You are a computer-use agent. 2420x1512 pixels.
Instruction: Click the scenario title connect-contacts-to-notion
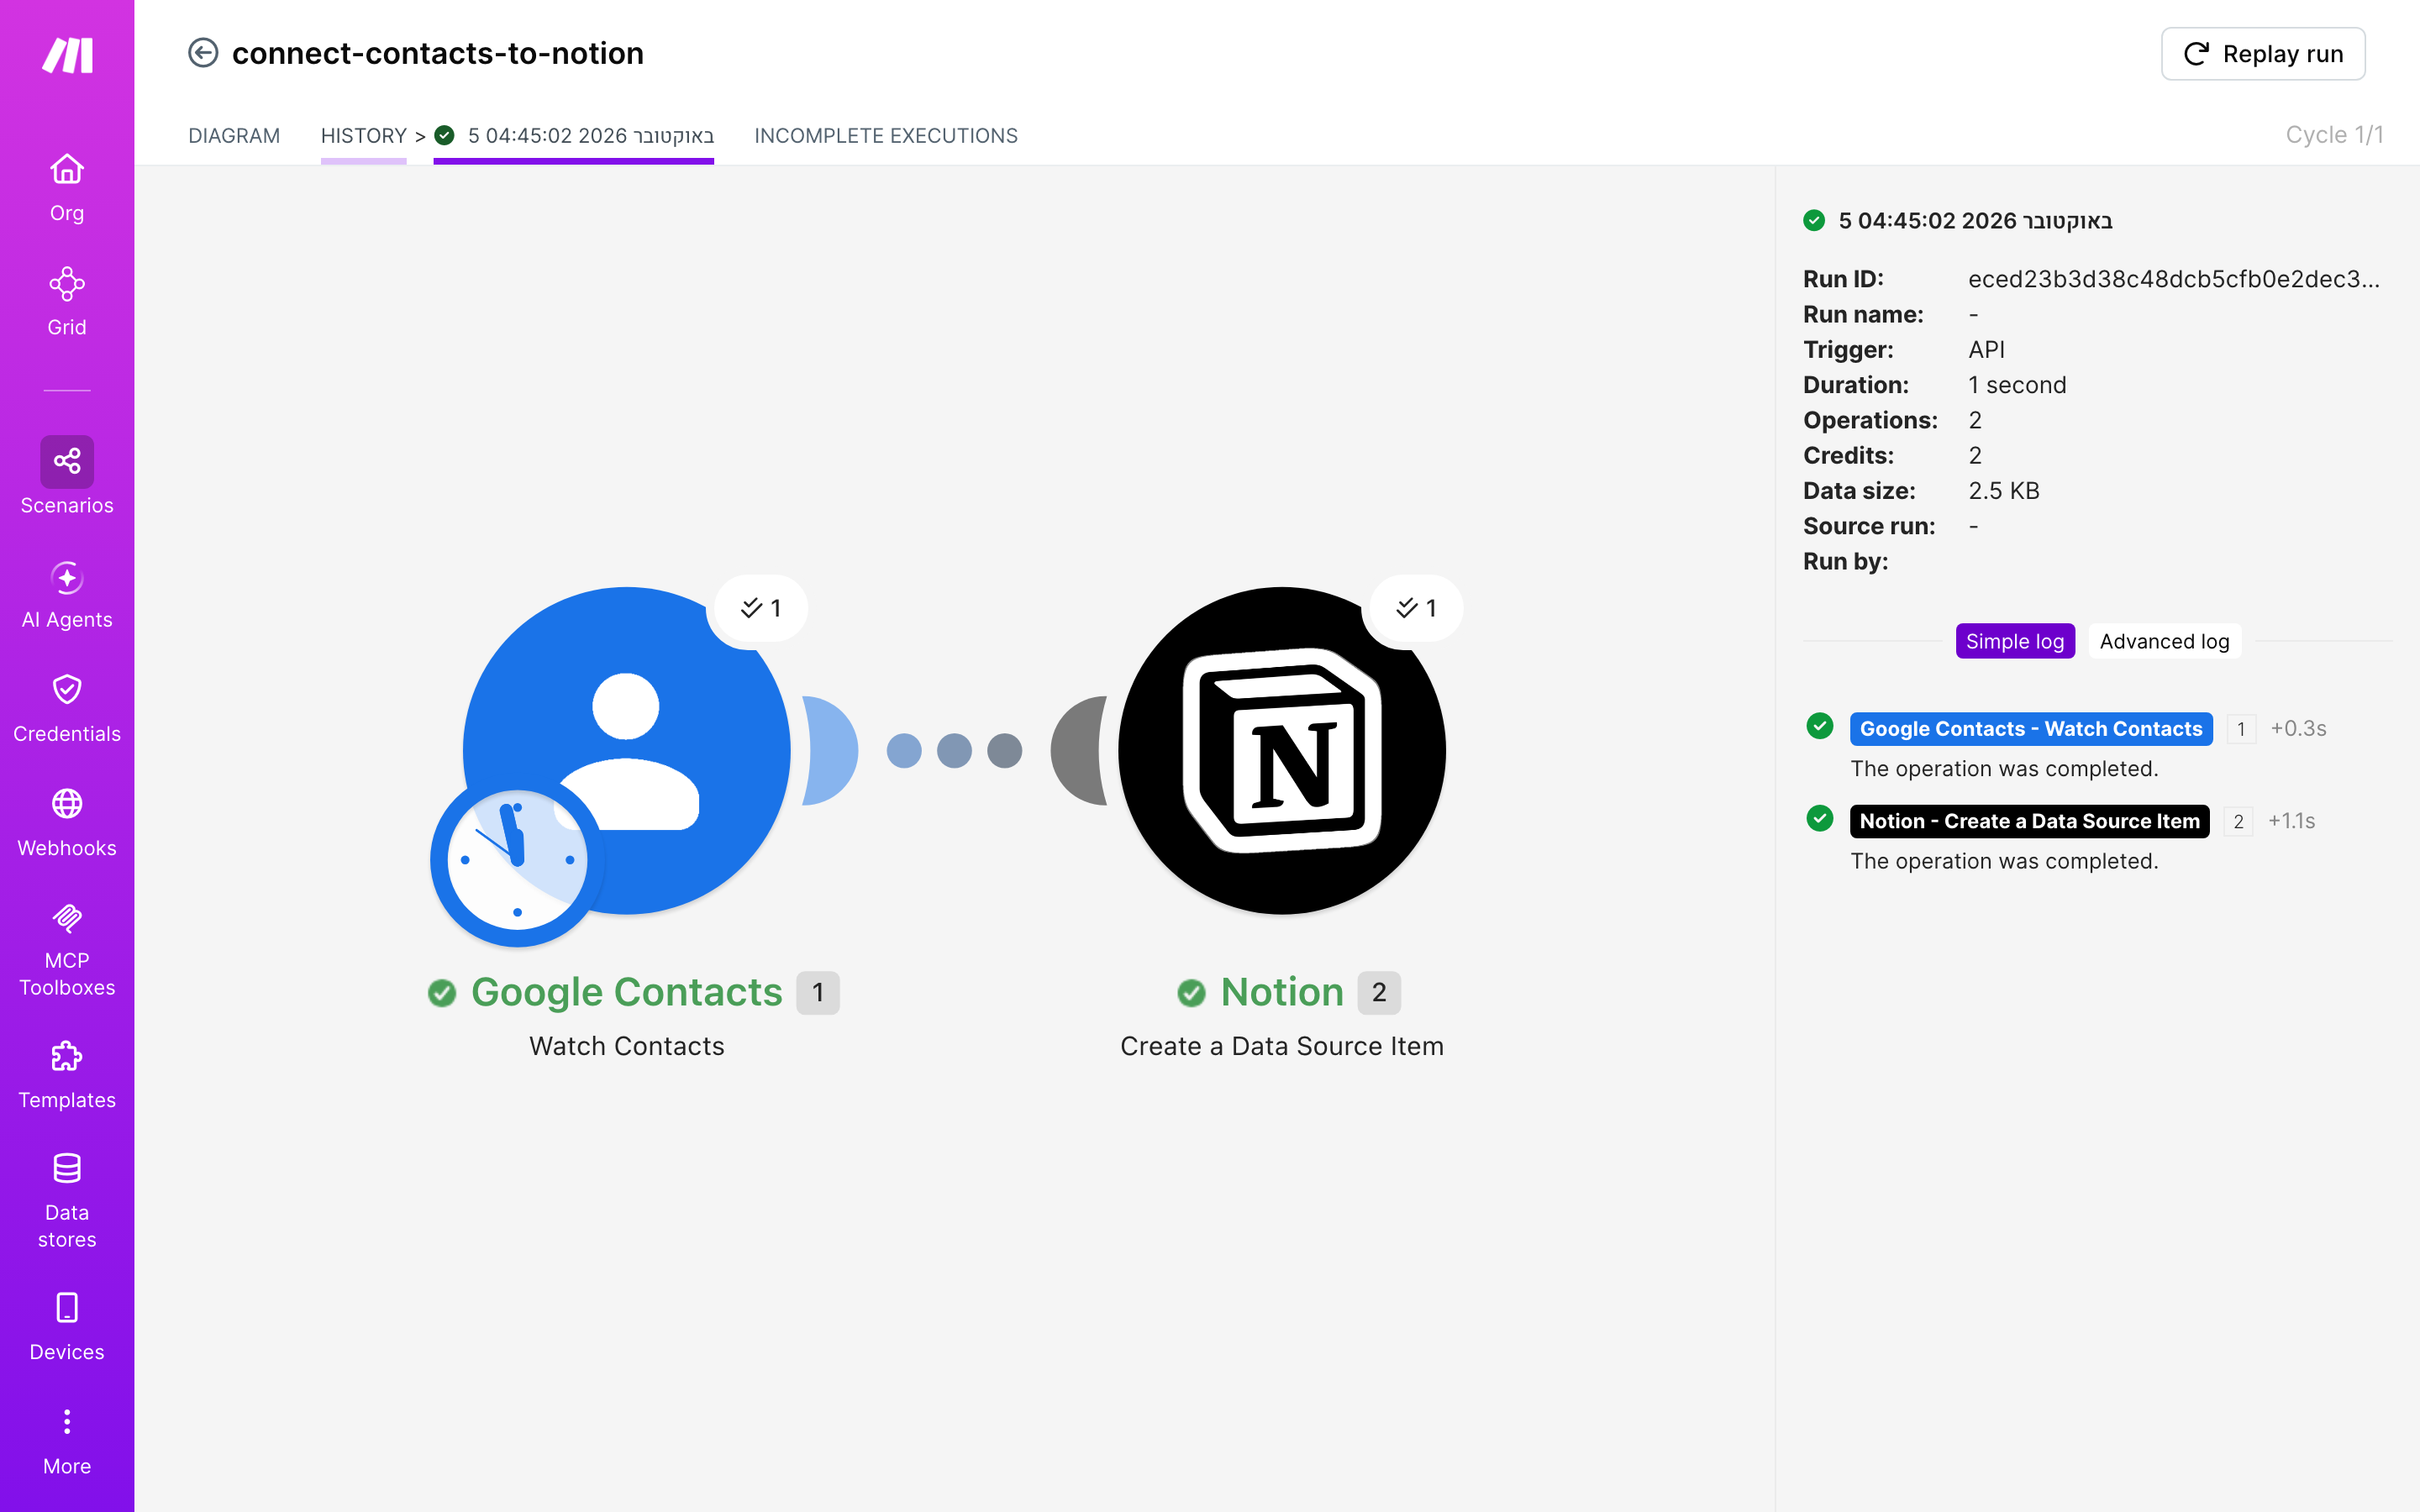click(x=438, y=53)
